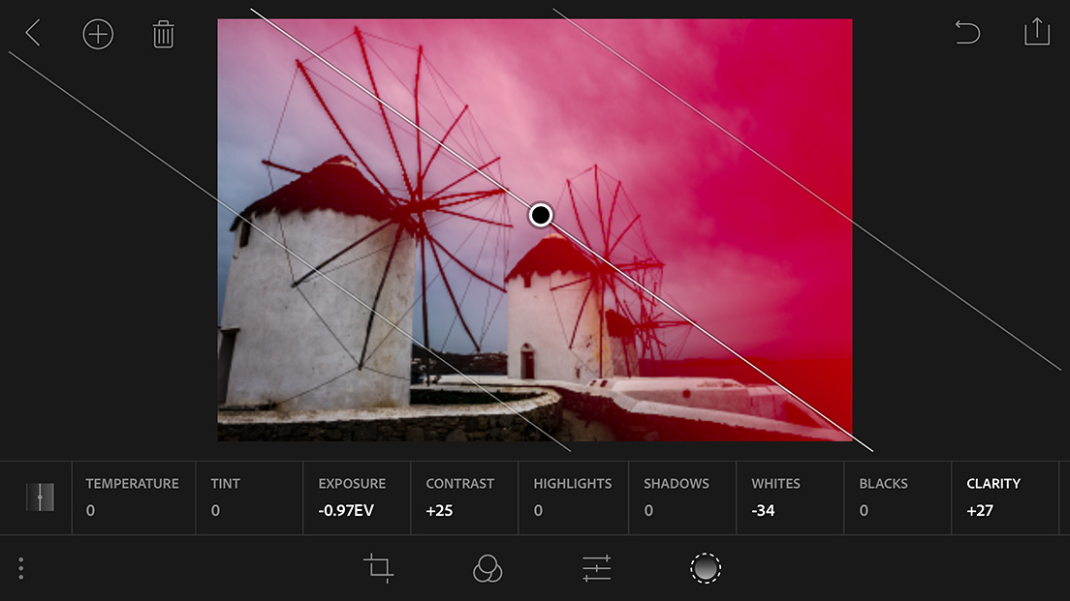Select the Highlights adjustment
1070x601 pixels.
pyautogui.click(x=573, y=497)
